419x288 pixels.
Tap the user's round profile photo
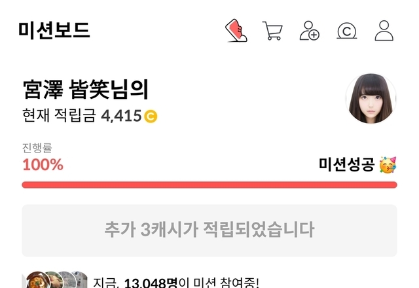(371, 99)
